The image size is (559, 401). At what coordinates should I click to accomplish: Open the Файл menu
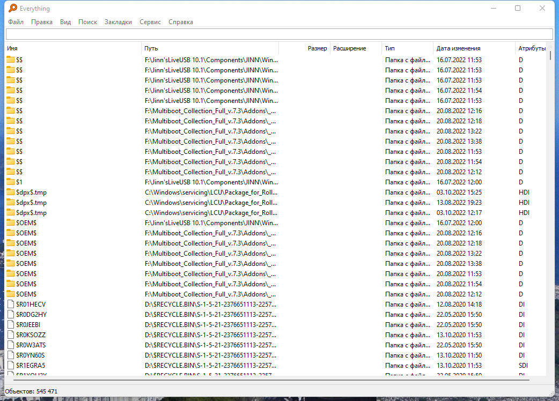pyautogui.click(x=16, y=22)
